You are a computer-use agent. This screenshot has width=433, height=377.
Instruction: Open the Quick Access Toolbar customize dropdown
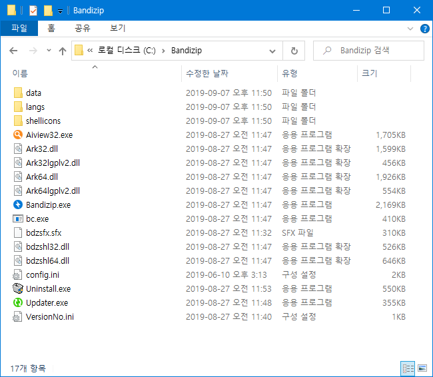pyautogui.click(x=60, y=11)
